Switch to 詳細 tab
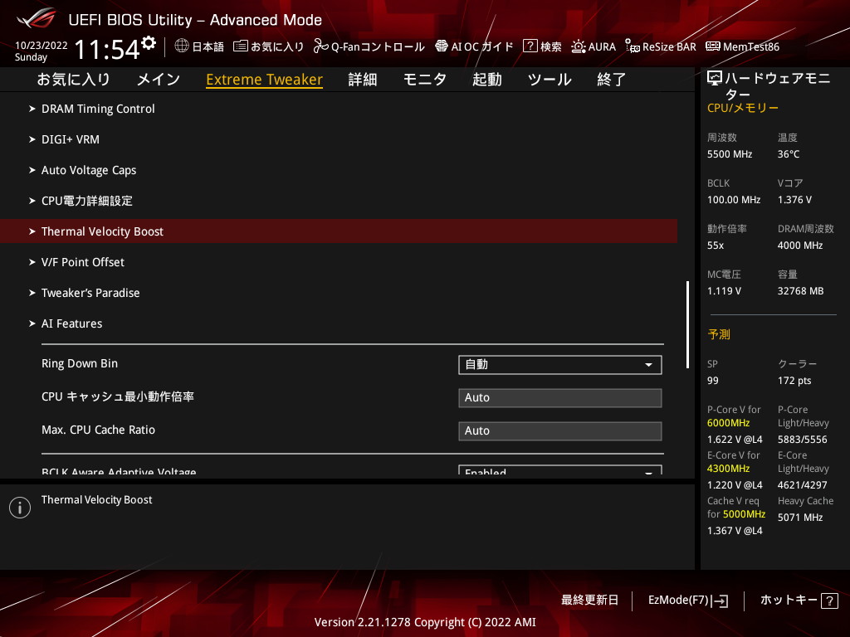 point(363,80)
